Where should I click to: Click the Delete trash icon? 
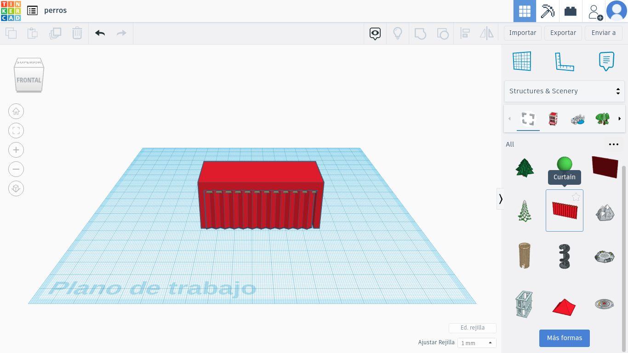77,33
